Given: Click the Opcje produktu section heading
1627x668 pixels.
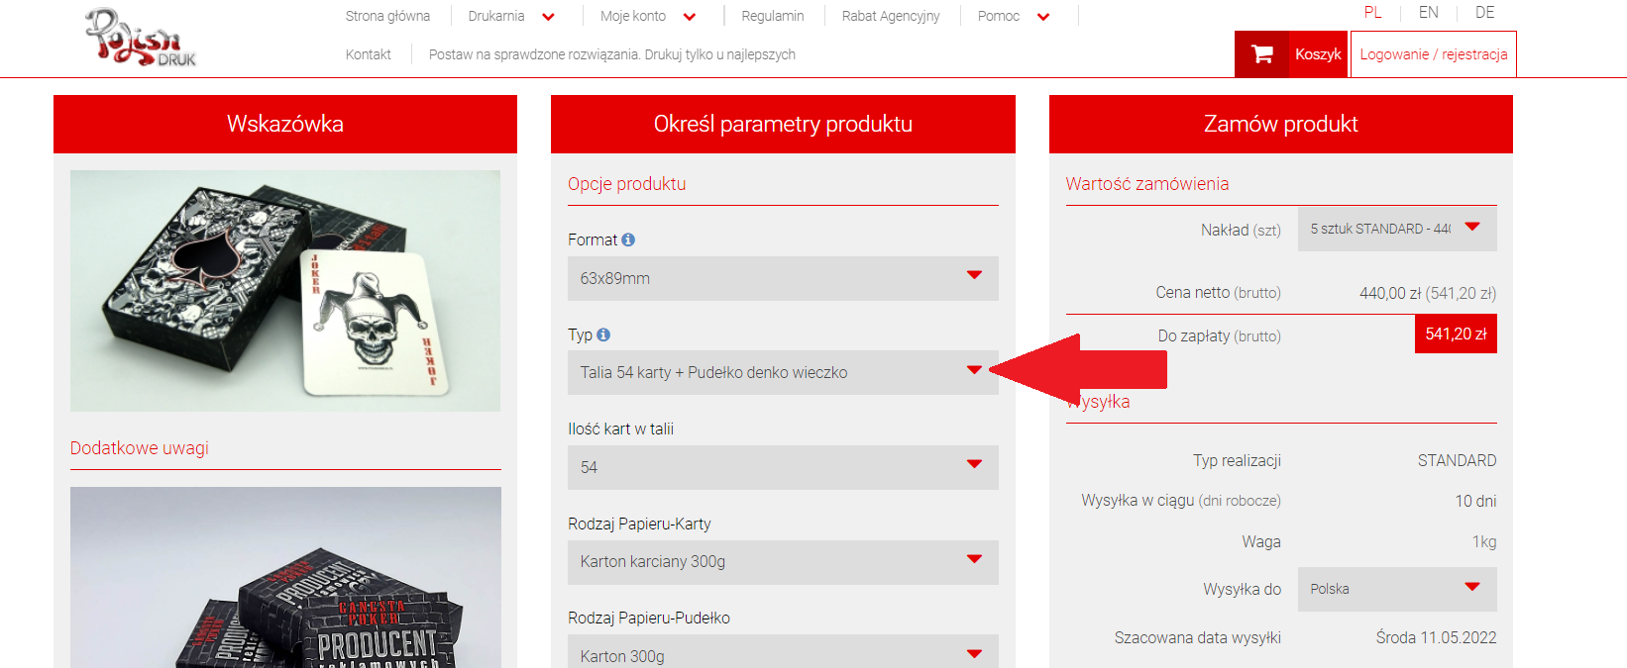Looking at the screenshot, I should coord(626,184).
